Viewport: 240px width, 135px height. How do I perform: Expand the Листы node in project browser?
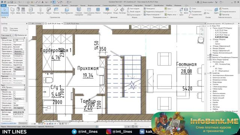tap(208, 60)
